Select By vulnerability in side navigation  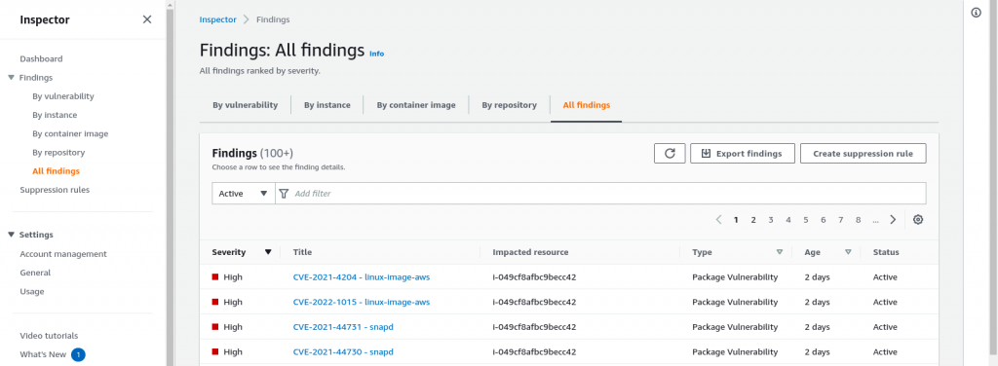(x=63, y=96)
